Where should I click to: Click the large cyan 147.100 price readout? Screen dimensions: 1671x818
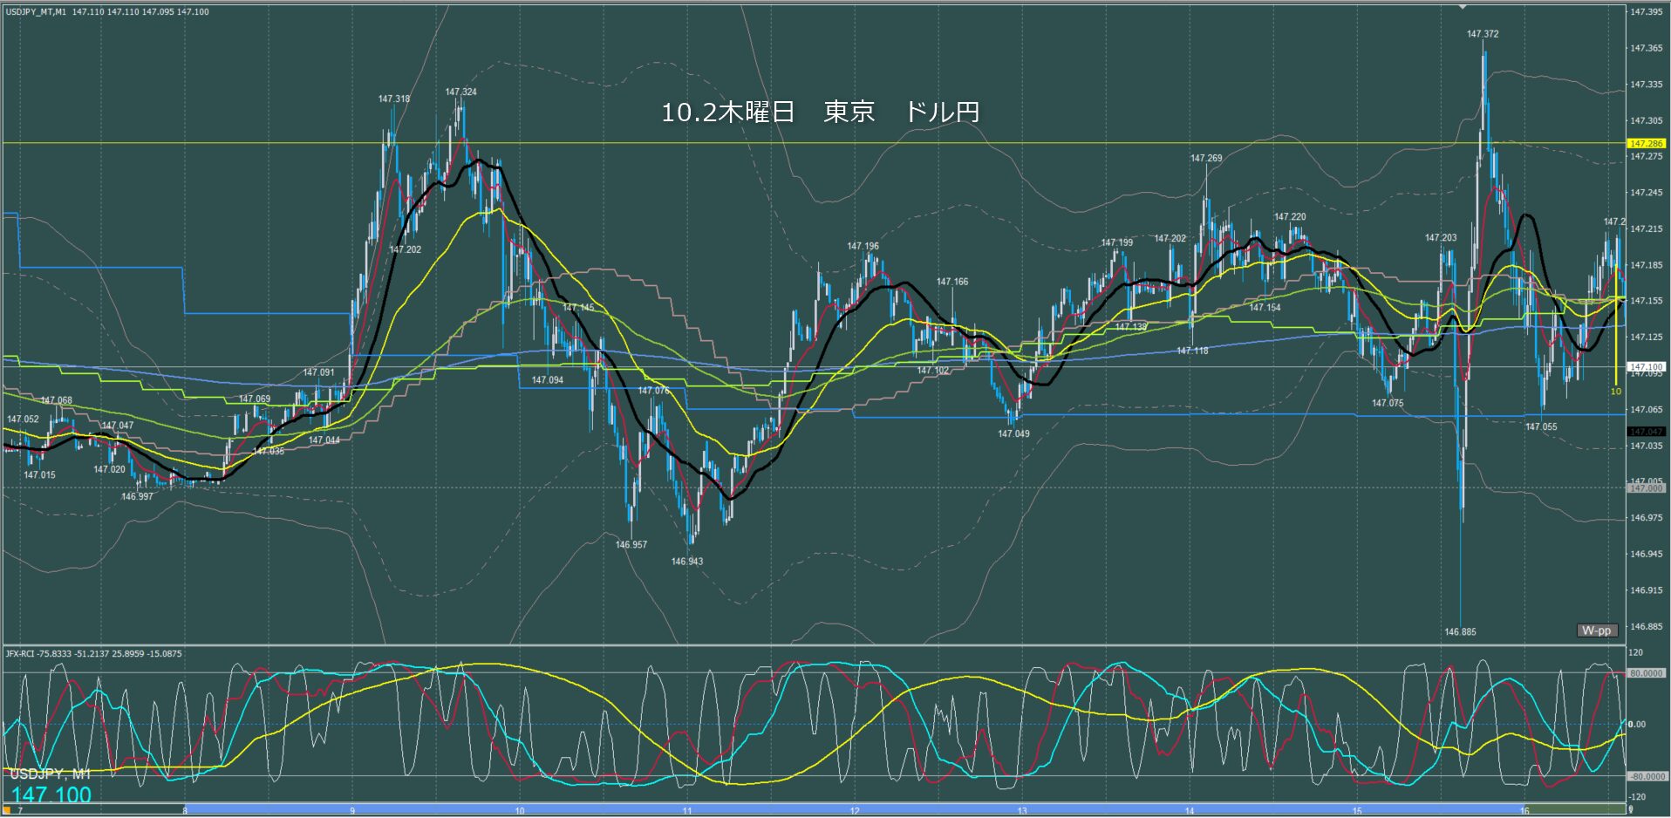click(x=51, y=794)
